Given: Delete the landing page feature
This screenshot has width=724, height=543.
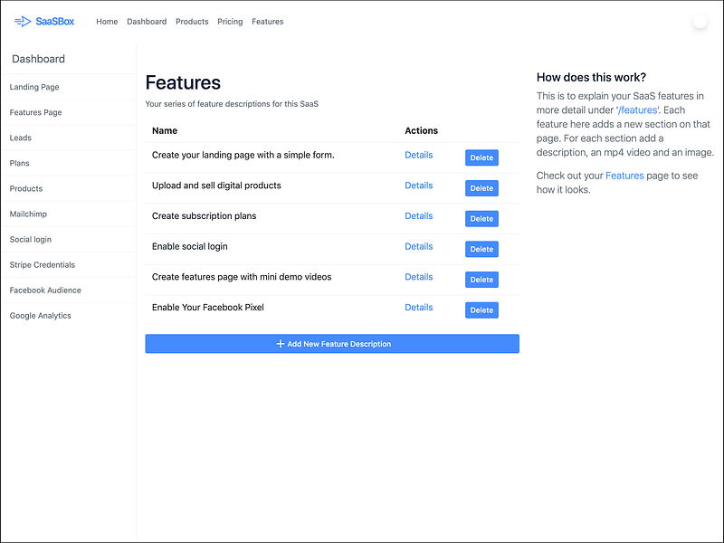Looking at the screenshot, I should click(x=481, y=157).
